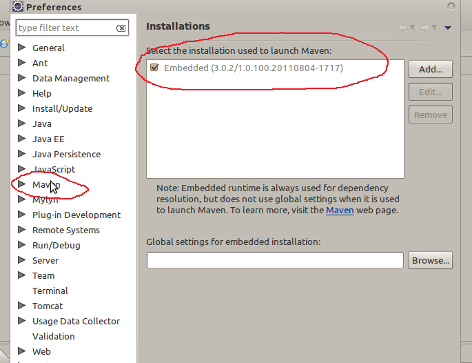The width and height of the screenshot is (472, 363).
Task: Expand the Java preferences node
Action: coord(21,124)
